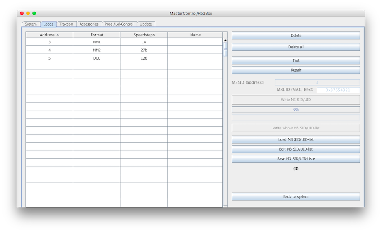Go to the Update tab
This screenshot has width=382, height=232.
click(x=145, y=24)
